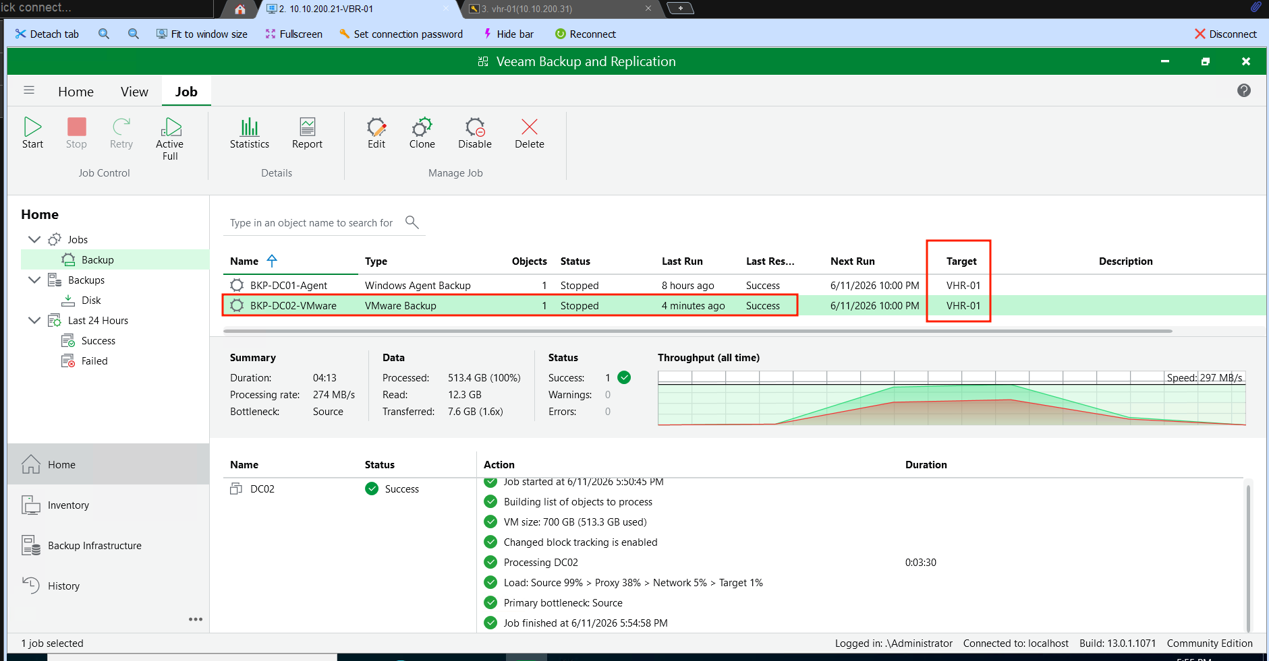Open the home tab icon
The width and height of the screenshot is (1269, 661).
[x=240, y=9]
